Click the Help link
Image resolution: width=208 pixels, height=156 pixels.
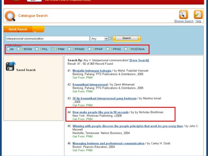[x=198, y=21]
